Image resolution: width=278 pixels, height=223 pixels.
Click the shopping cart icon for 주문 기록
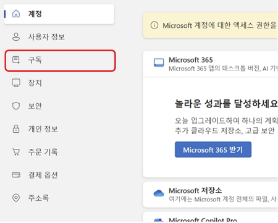(x=16, y=152)
